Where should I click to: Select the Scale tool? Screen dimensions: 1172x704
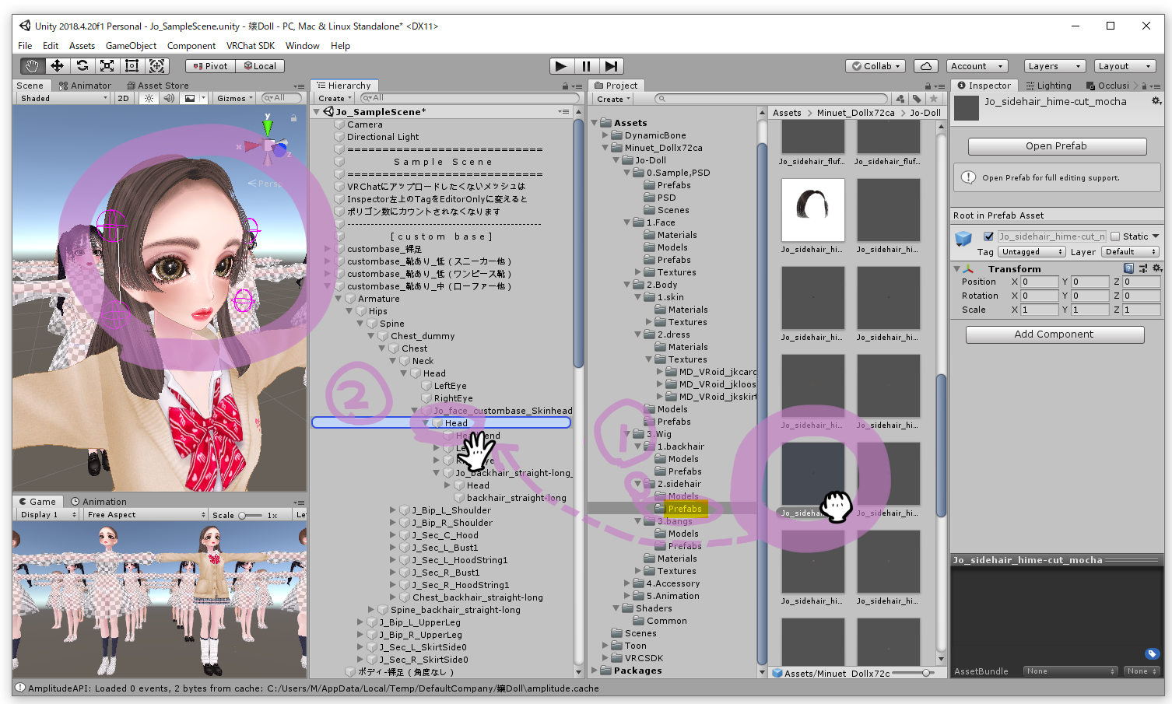[107, 66]
